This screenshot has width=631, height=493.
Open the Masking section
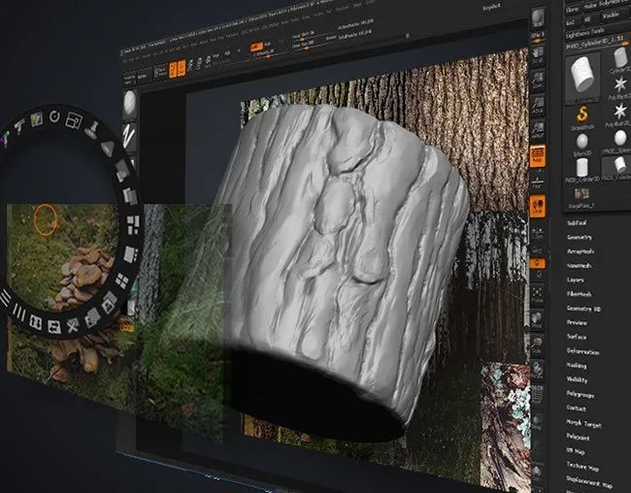577,366
